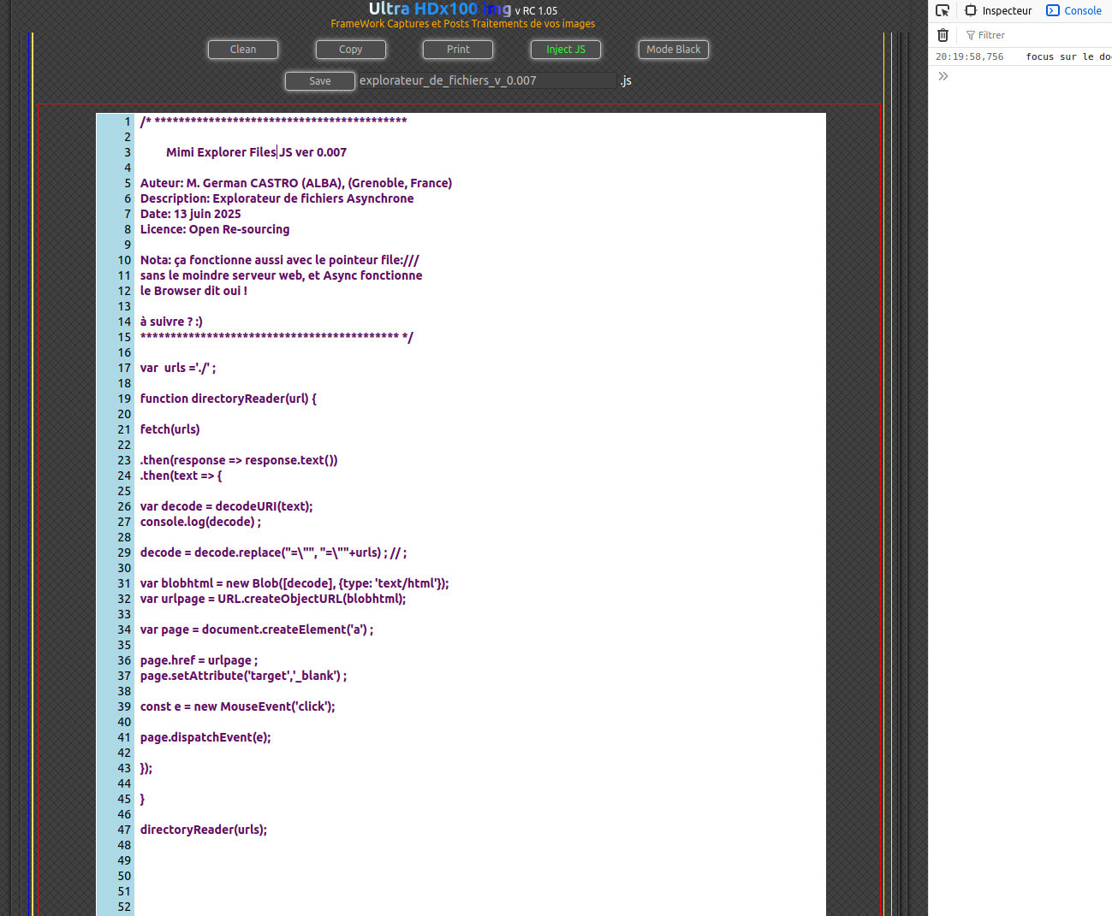Click the 'page.setAttribute' code line

(x=243, y=676)
